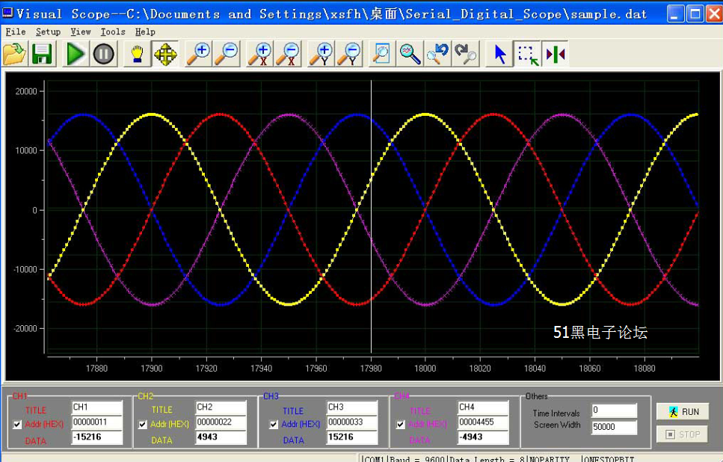Zoom in on the X axis
The height and width of the screenshot is (462, 723).
click(259, 54)
